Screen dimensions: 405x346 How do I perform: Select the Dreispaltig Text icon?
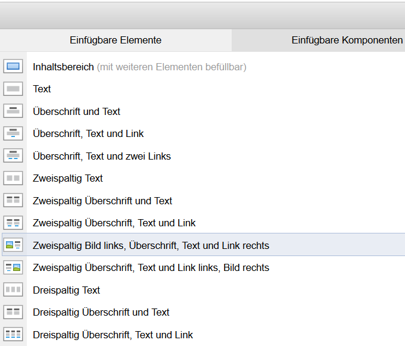(13, 290)
